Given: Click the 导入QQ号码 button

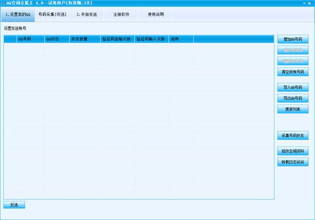Looking at the screenshot, I should click(x=292, y=87).
